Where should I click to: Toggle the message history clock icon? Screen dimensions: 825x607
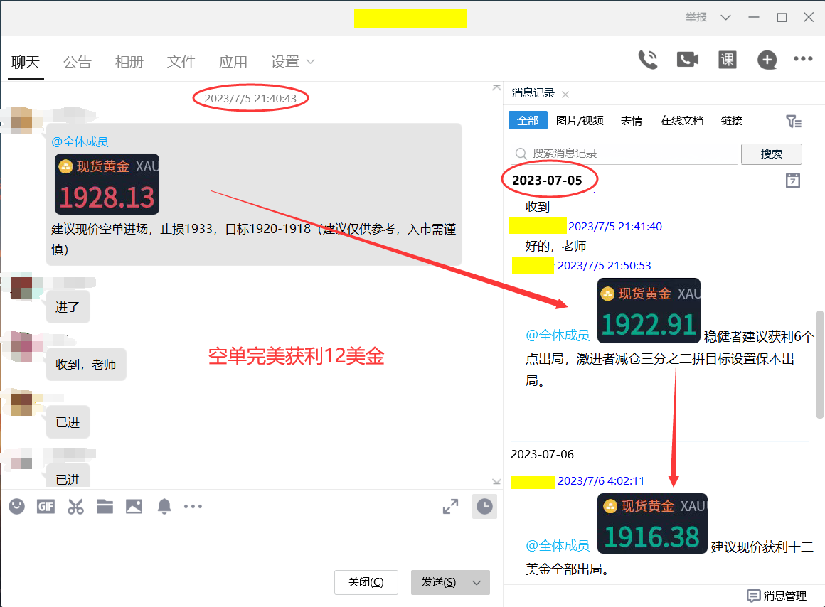click(x=484, y=507)
